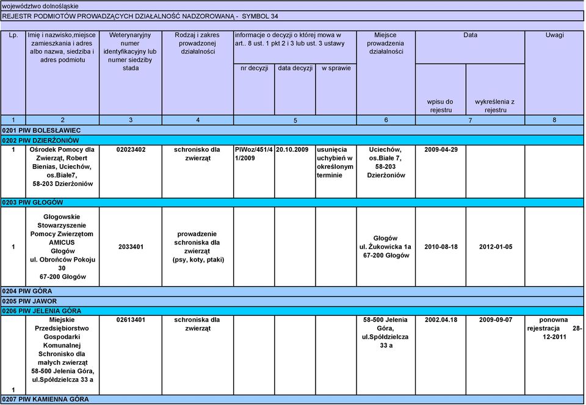Select removal date '2012-01-05'
586x405 pixels.
tap(496, 247)
